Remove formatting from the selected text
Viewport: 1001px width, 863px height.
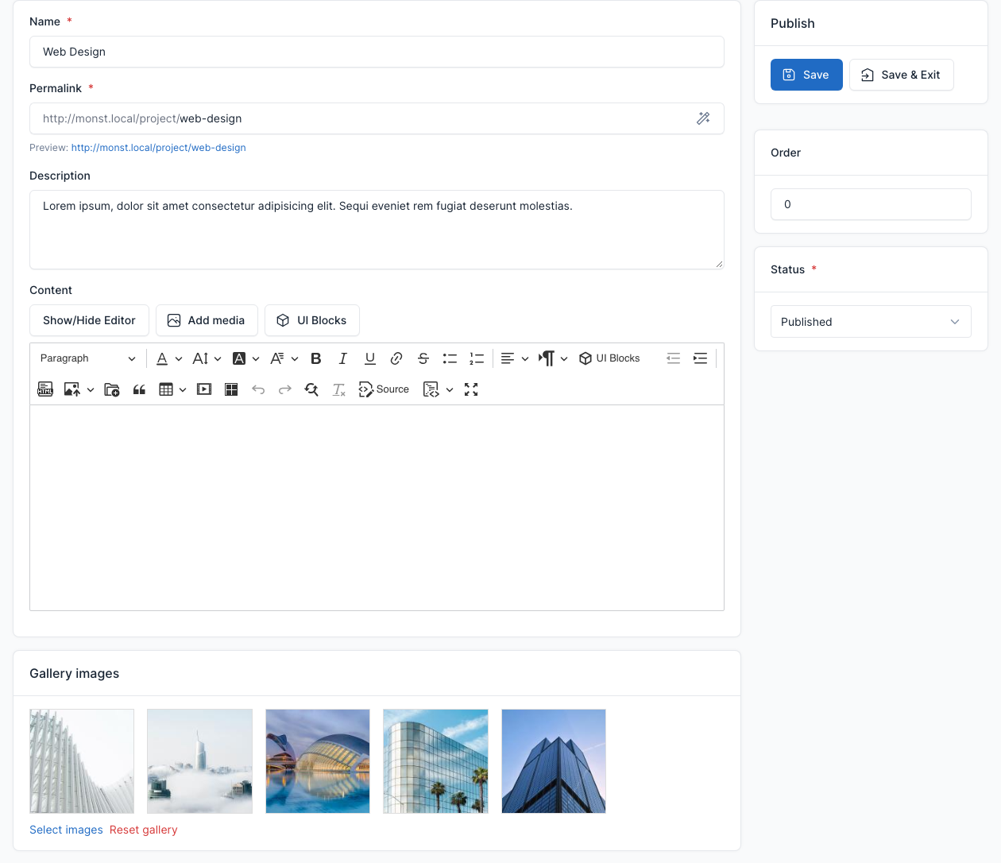point(339,389)
